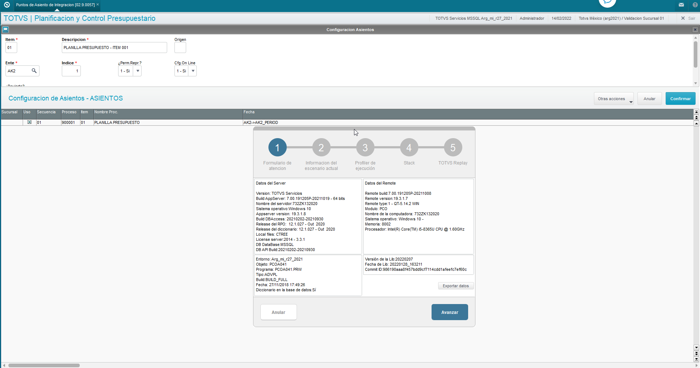Expand the Otras acciones menu
The width and height of the screenshot is (700, 368).
pyautogui.click(x=614, y=99)
